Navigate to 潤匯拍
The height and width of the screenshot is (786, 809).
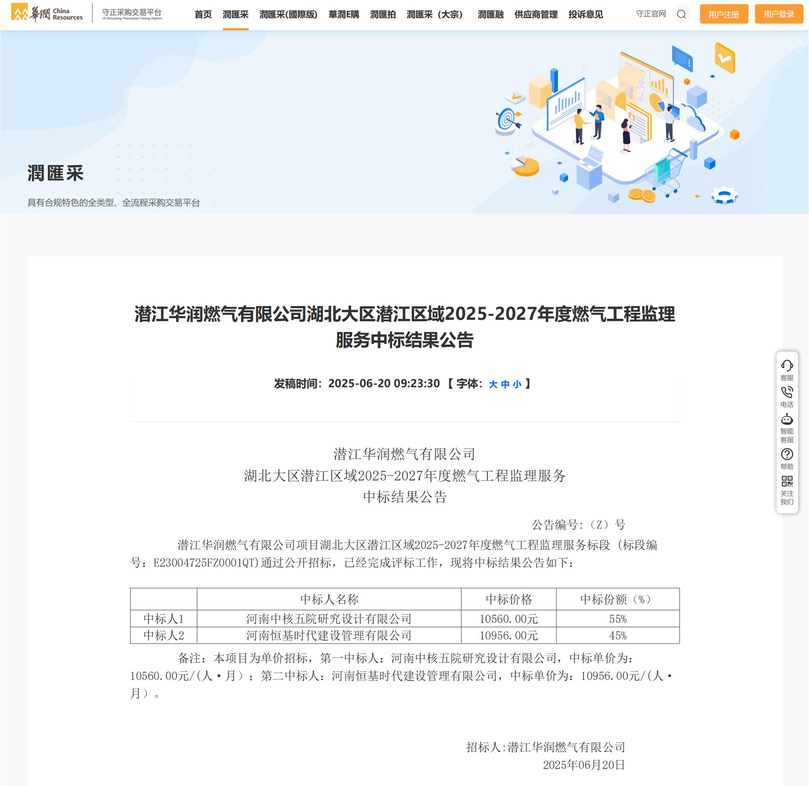pyautogui.click(x=383, y=14)
